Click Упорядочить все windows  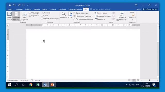tap(103, 16)
